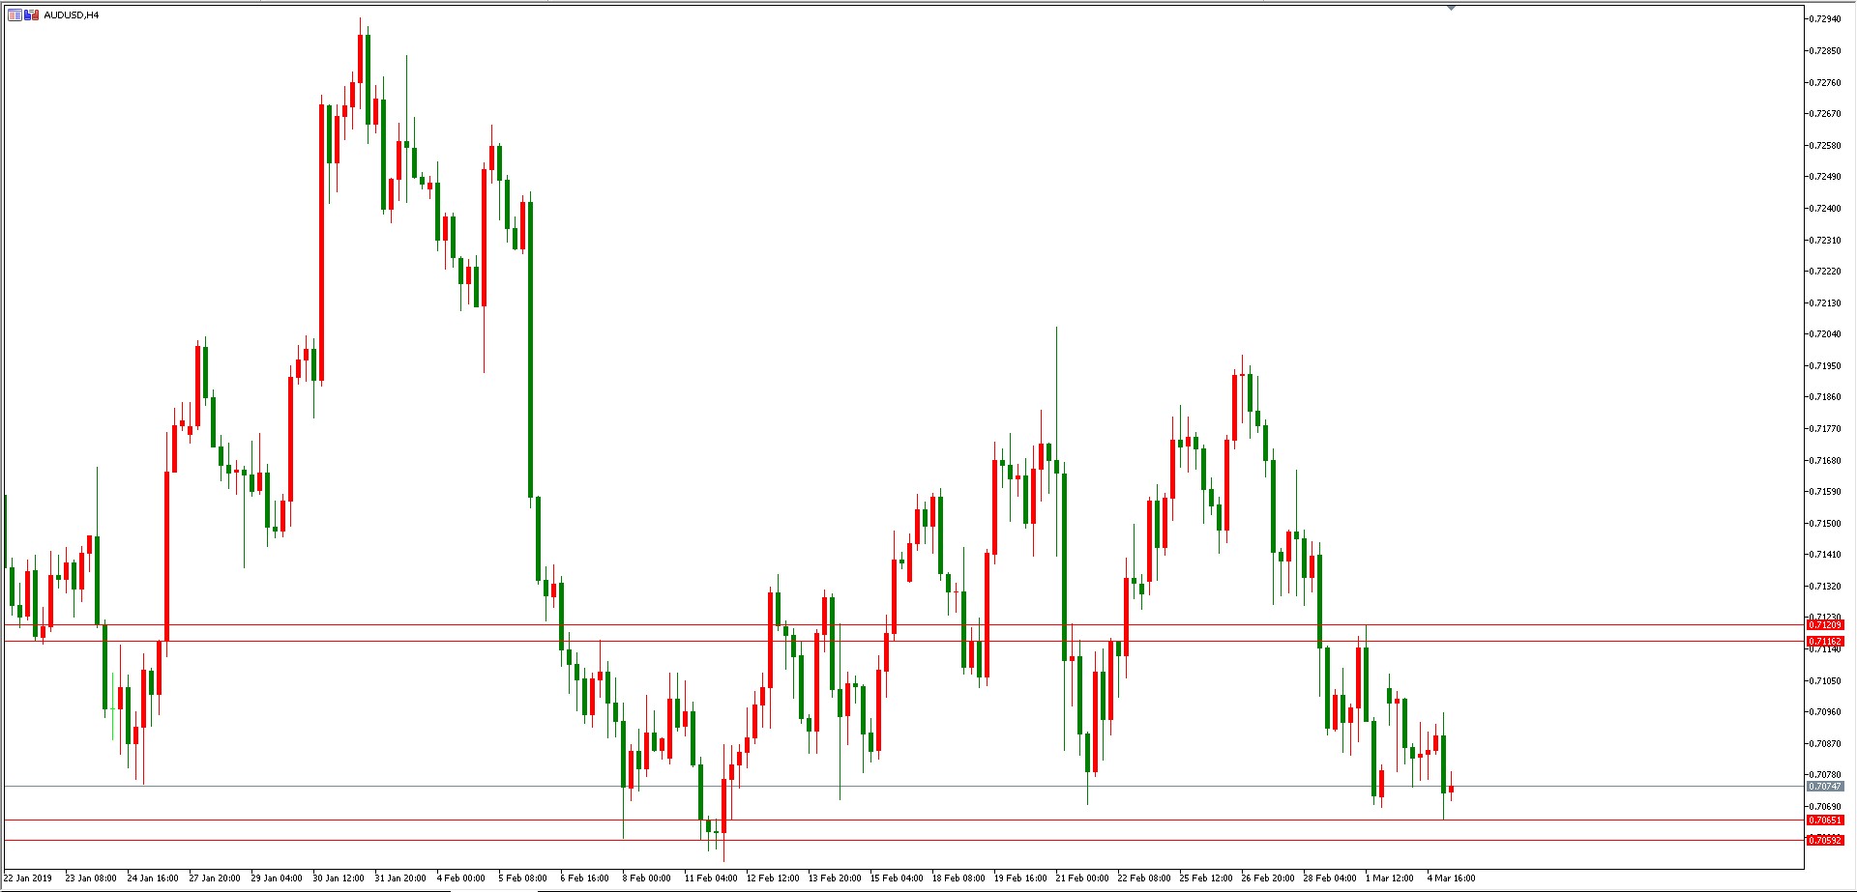Select the chart shift triangle marker at top
The height and width of the screenshot is (892, 1857).
[x=1451, y=8]
